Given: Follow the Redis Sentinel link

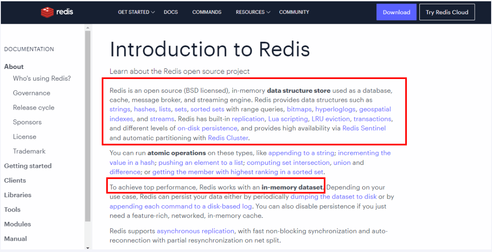Looking at the screenshot, I should point(364,128).
